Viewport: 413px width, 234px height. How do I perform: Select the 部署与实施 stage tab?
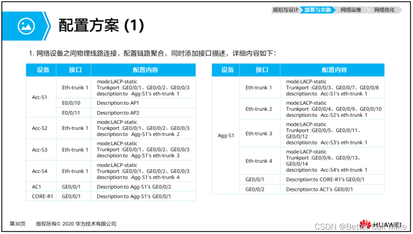click(317, 10)
